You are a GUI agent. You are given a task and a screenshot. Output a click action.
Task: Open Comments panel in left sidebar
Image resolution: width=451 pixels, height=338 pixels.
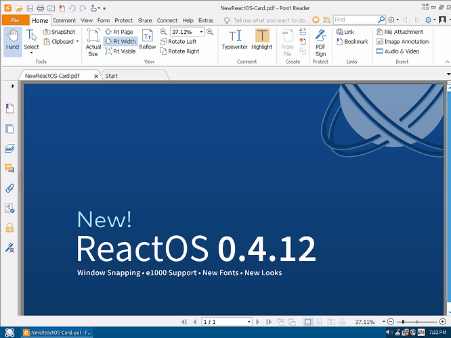tap(9, 168)
